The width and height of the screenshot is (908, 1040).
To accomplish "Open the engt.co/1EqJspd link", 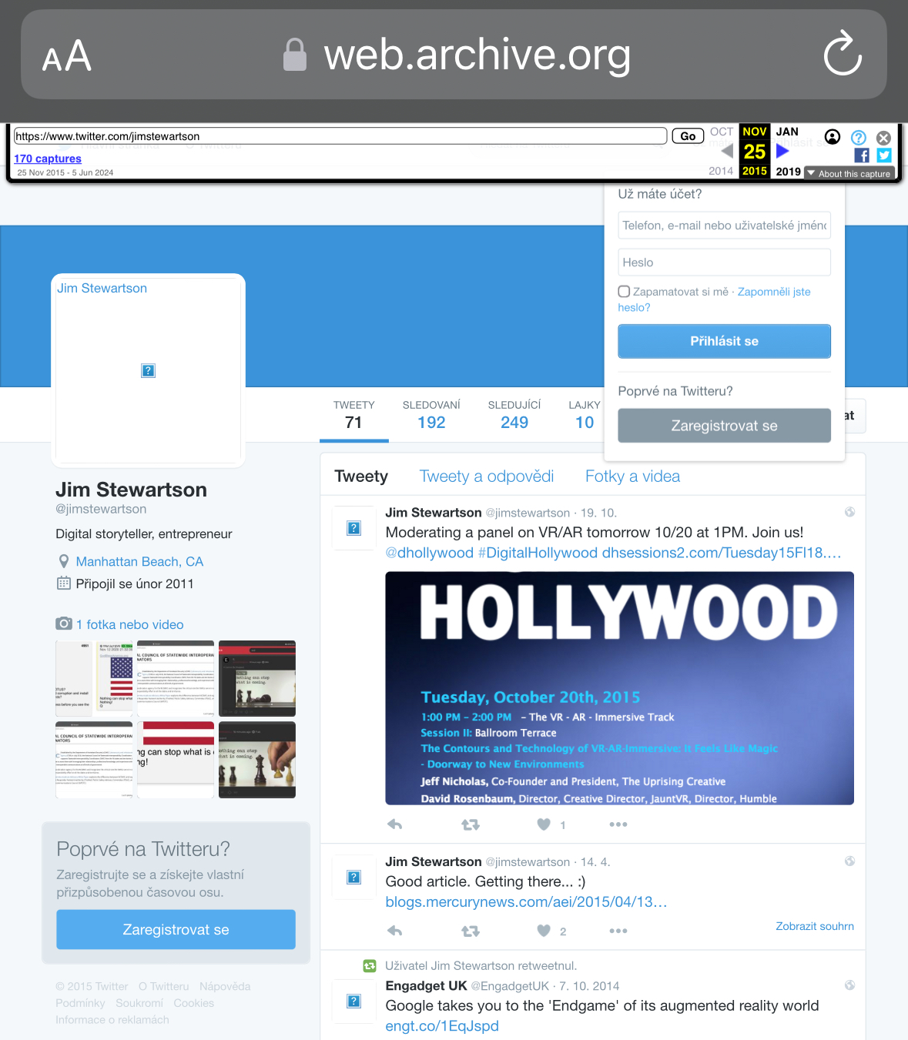I will (x=442, y=1025).
